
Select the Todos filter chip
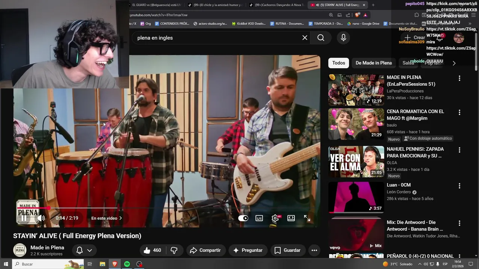[339, 63]
